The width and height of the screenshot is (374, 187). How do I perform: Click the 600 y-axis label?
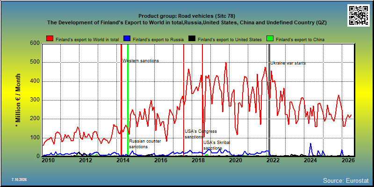pyautogui.click(x=36, y=43)
